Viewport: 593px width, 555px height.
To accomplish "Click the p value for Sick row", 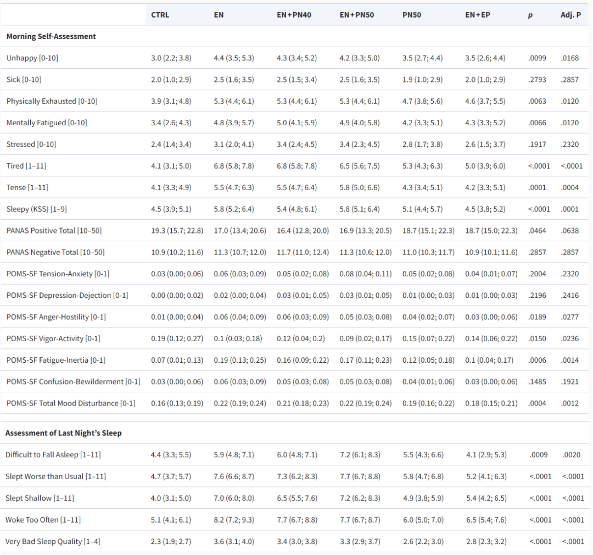I will coord(537,80).
